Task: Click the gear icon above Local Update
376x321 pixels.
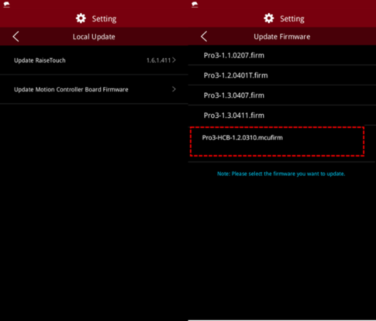Action: coord(81,18)
